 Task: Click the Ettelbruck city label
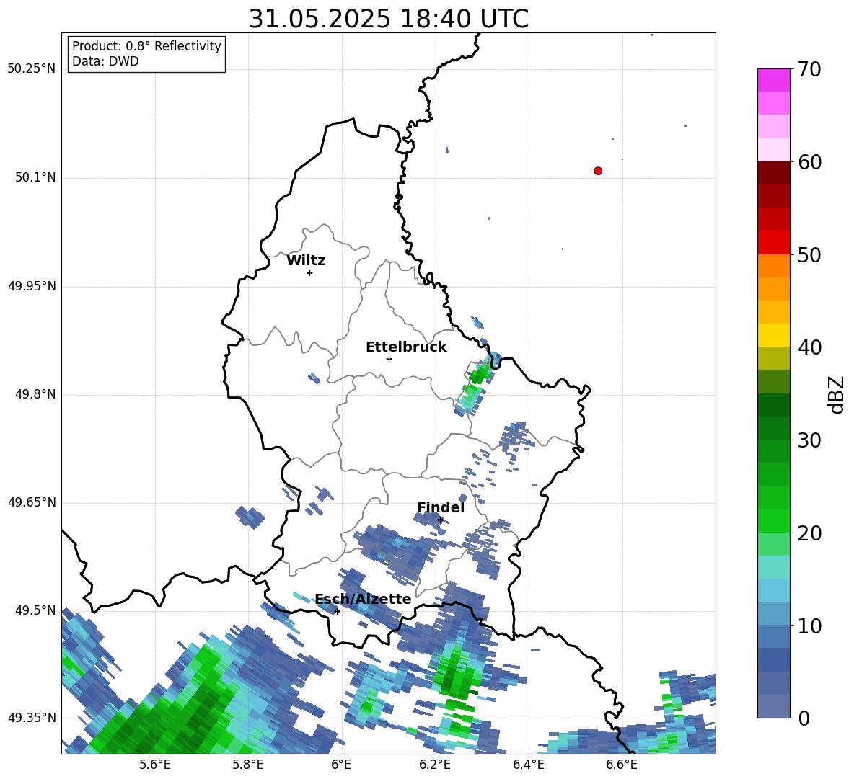pyautogui.click(x=406, y=347)
